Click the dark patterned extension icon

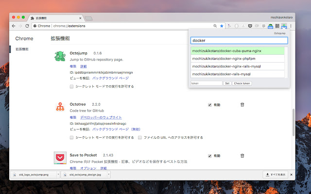pyautogui.click(x=277, y=26)
